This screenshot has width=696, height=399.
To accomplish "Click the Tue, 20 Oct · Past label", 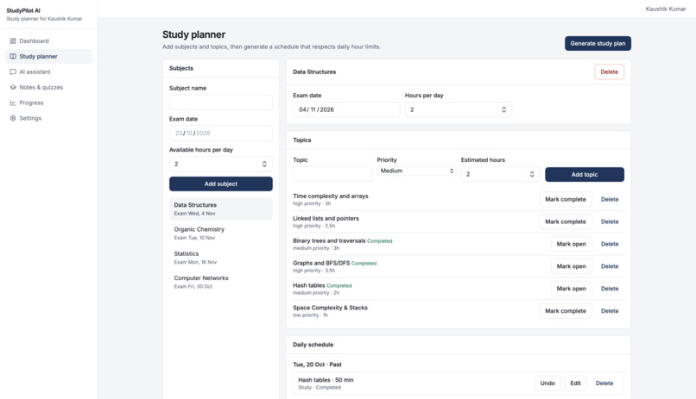I will pos(317,365).
